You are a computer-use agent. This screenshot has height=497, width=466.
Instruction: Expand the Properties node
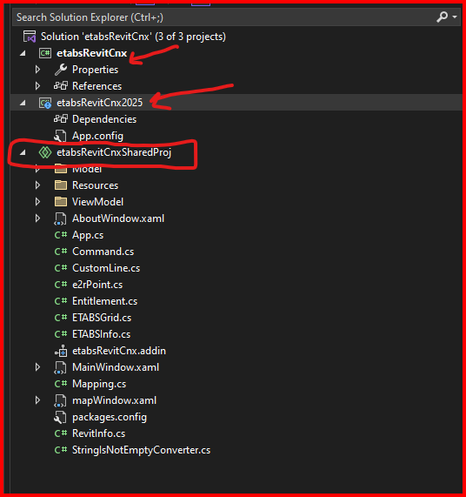[37, 70]
